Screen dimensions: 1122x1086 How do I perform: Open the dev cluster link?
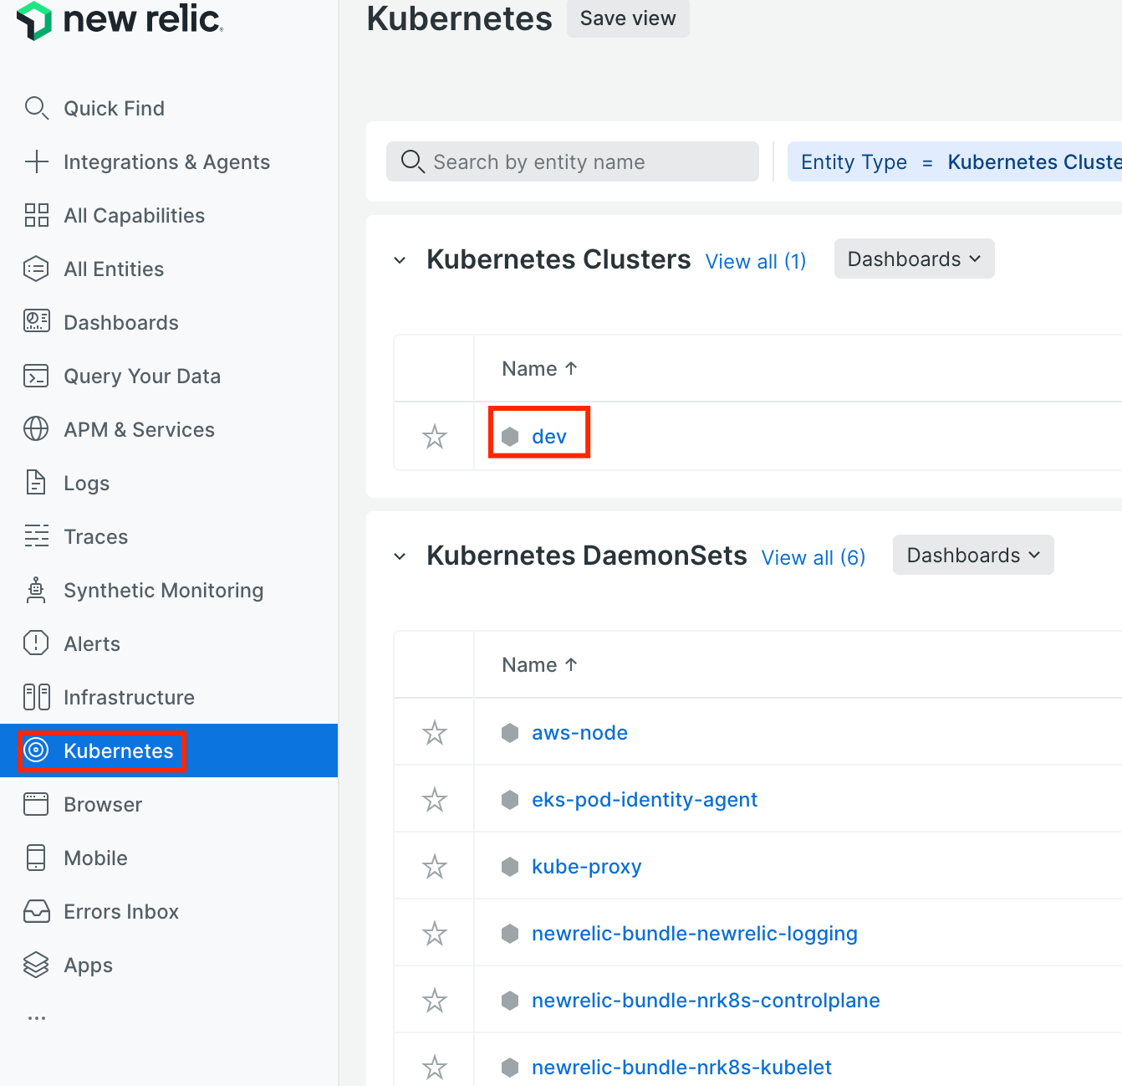click(549, 436)
